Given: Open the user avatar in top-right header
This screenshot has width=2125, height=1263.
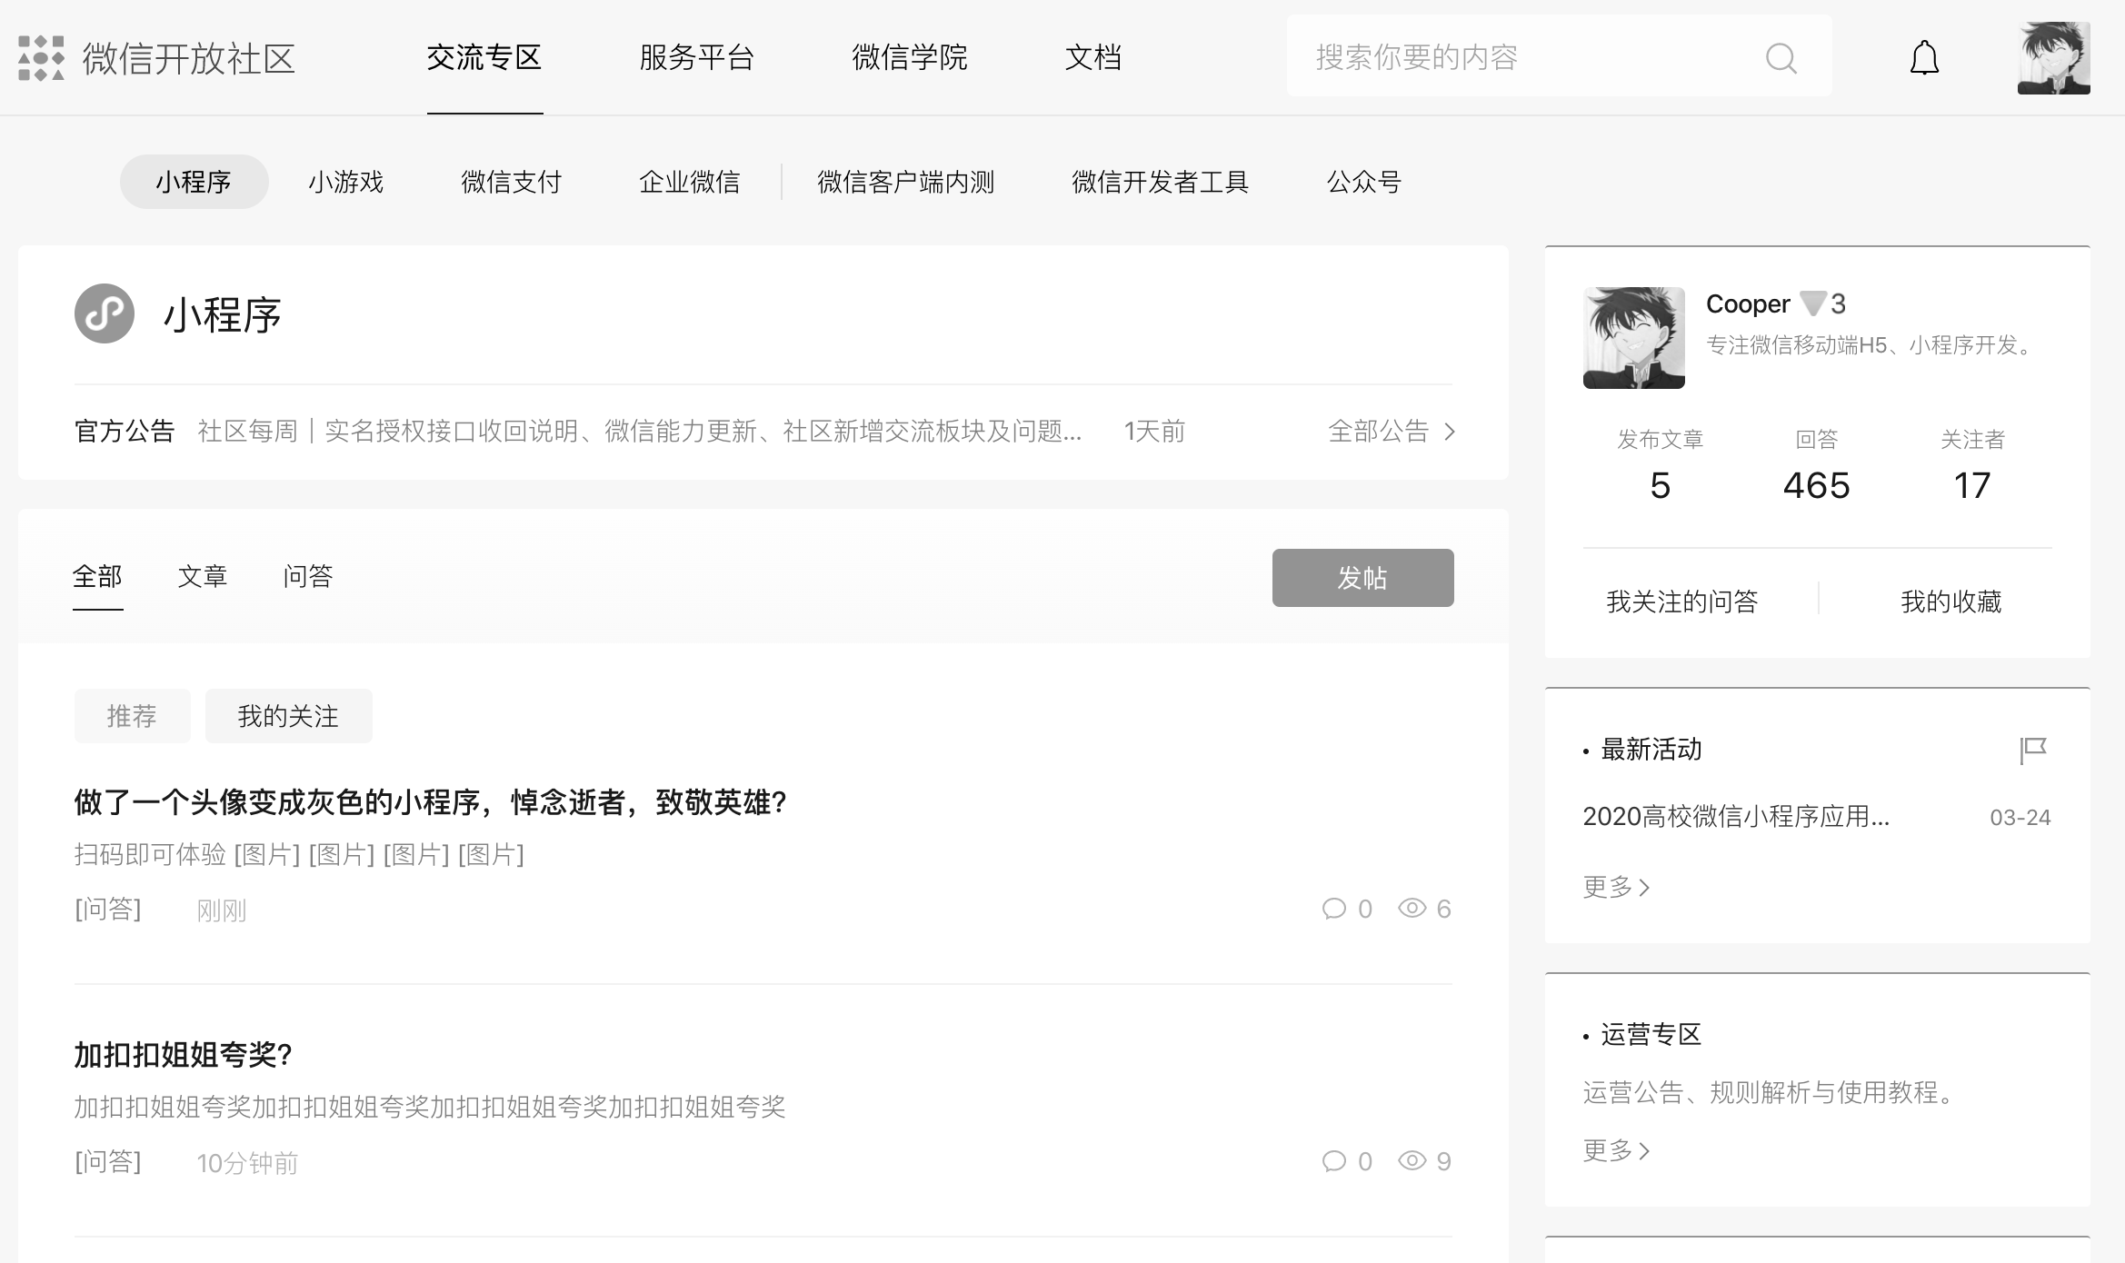Looking at the screenshot, I should (2053, 58).
